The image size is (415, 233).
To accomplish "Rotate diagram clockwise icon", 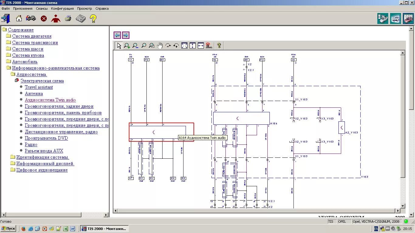I will coord(168,46).
